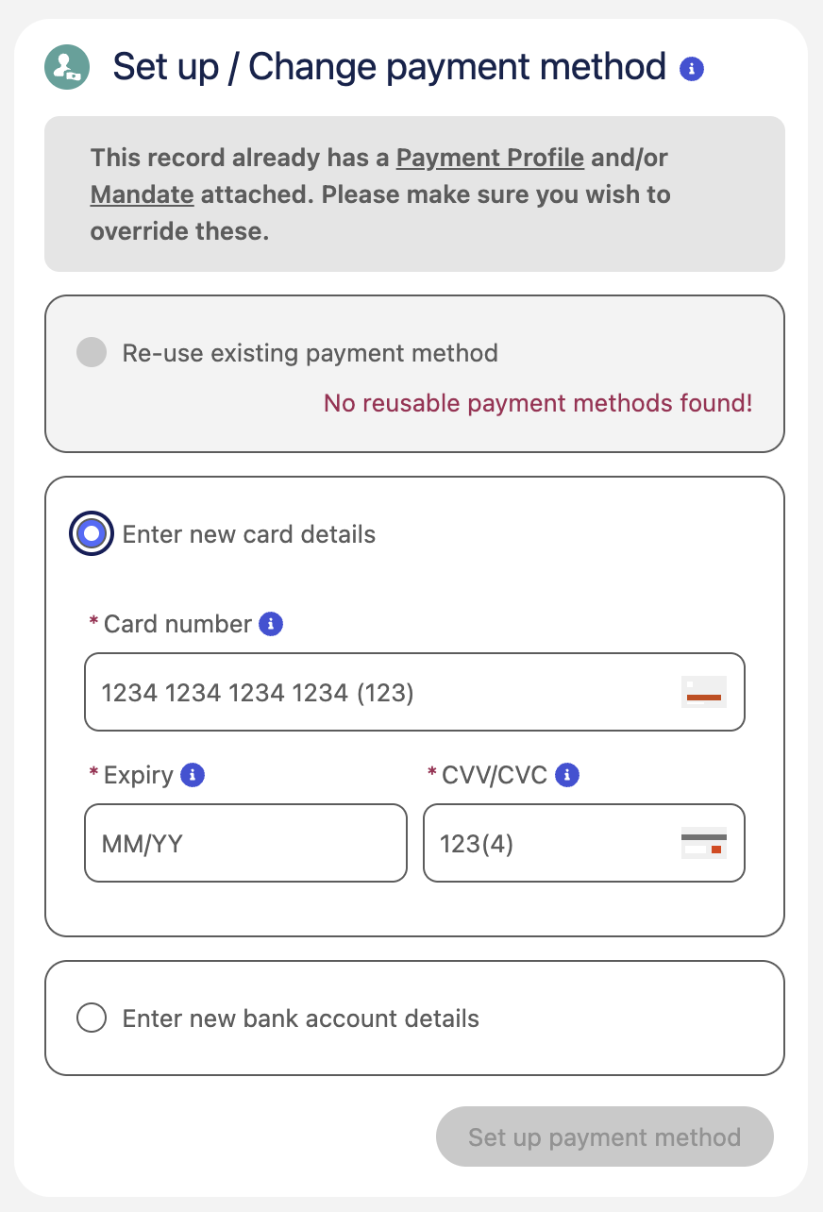Image resolution: width=823 pixels, height=1212 pixels.
Task: Focus the Card number input field
Action: (378, 693)
